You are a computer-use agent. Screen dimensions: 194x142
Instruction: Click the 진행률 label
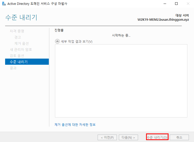[59, 30]
